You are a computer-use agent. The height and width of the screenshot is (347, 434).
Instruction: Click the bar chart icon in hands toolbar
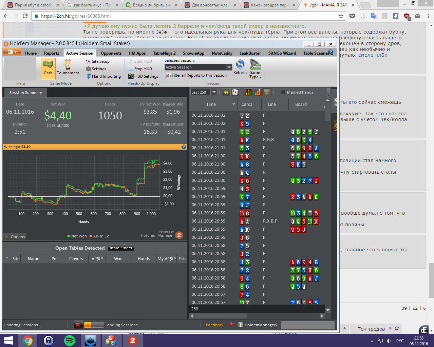[x=258, y=92]
